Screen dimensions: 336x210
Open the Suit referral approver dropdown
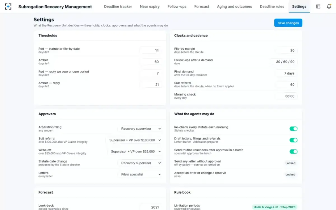(134, 140)
